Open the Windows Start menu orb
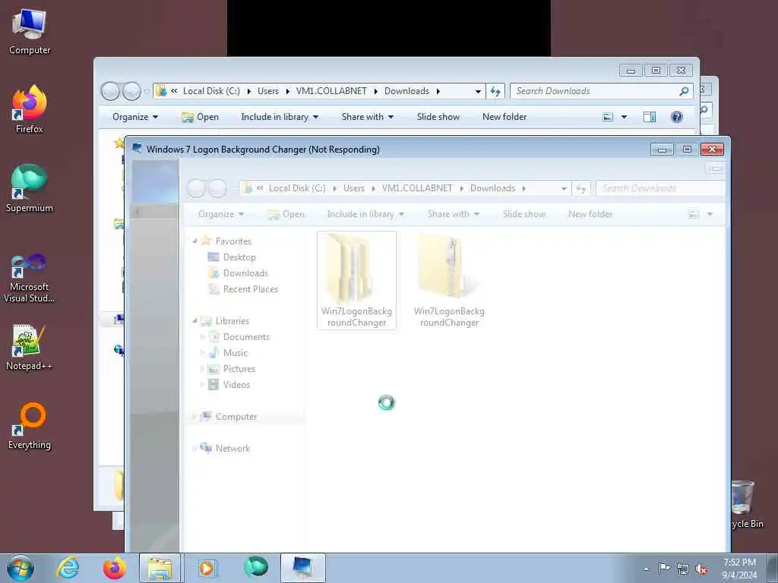 [x=21, y=568]
